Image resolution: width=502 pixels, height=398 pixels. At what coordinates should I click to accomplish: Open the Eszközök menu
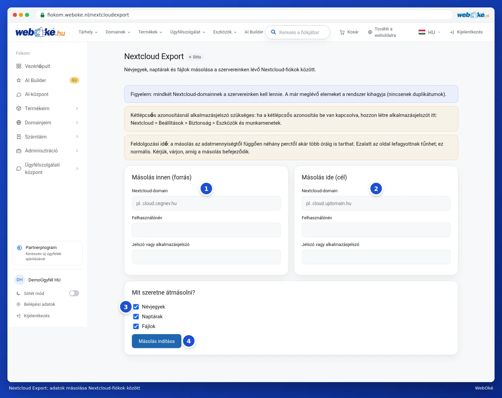(225, 32)
